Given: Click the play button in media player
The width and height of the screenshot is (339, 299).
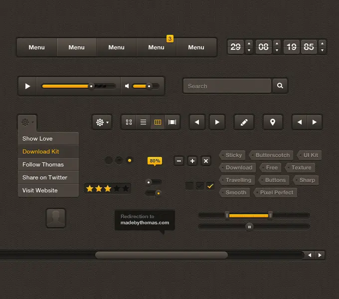Looking at the screenshot, I should point(27,86).
